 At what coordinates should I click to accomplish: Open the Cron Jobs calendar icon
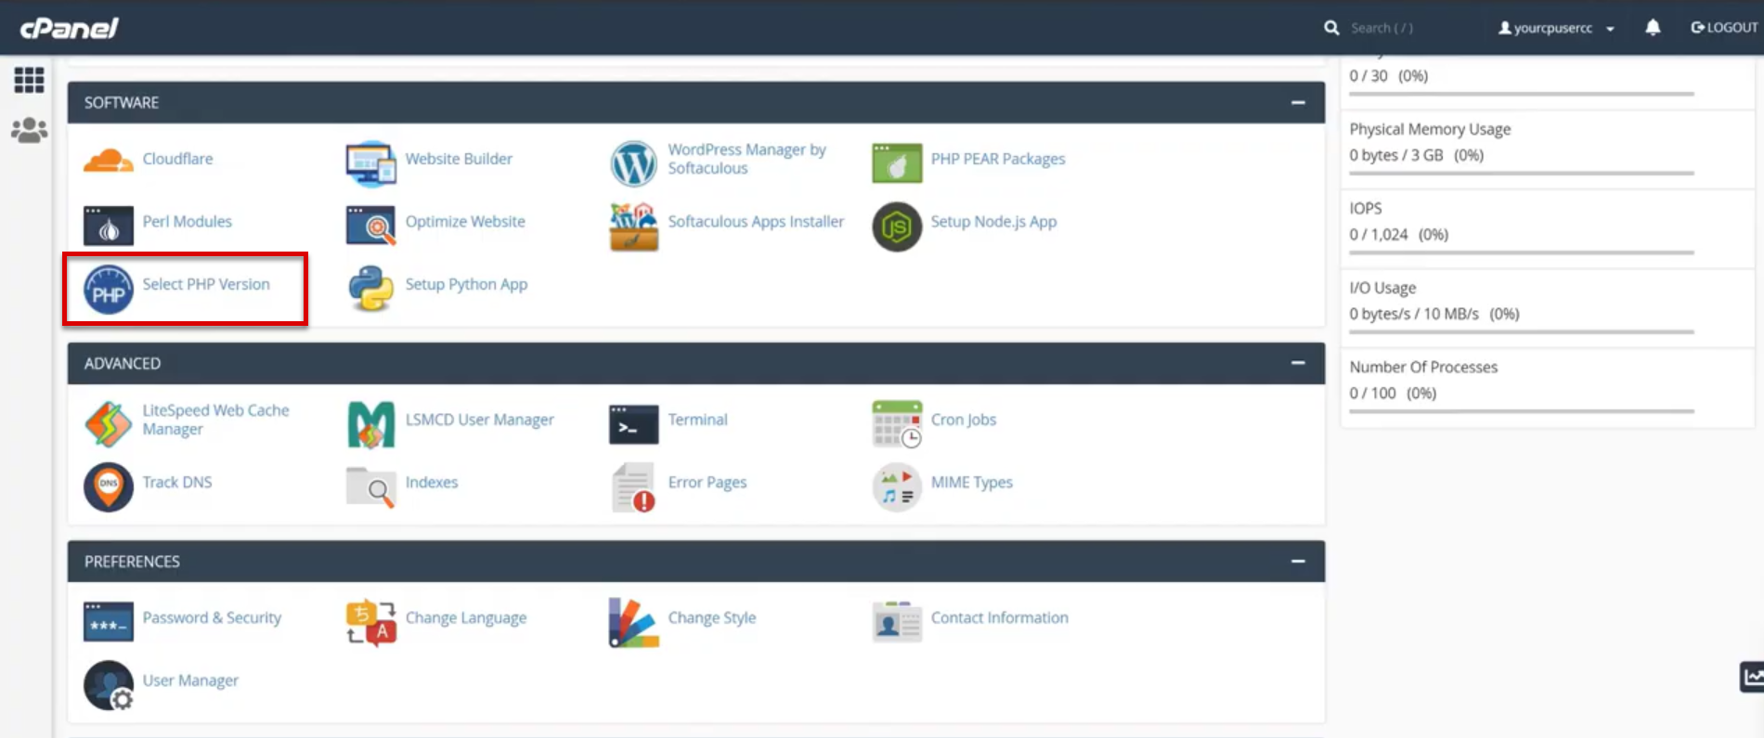[x=896, y=423]
